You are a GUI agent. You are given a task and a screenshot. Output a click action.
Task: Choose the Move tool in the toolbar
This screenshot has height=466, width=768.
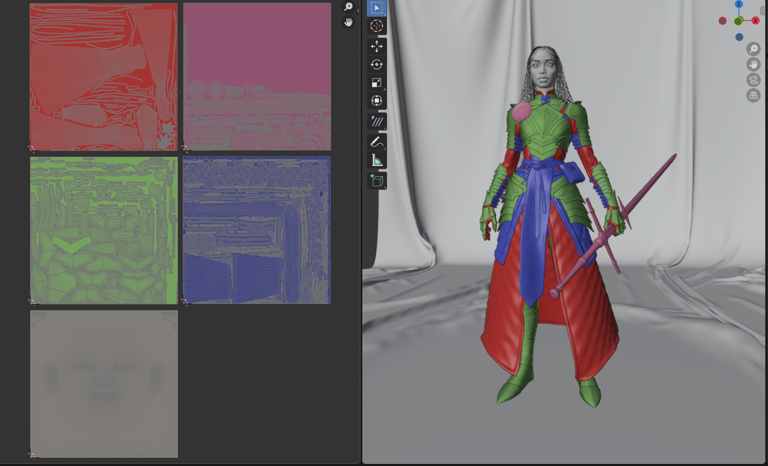coord(377,46)
